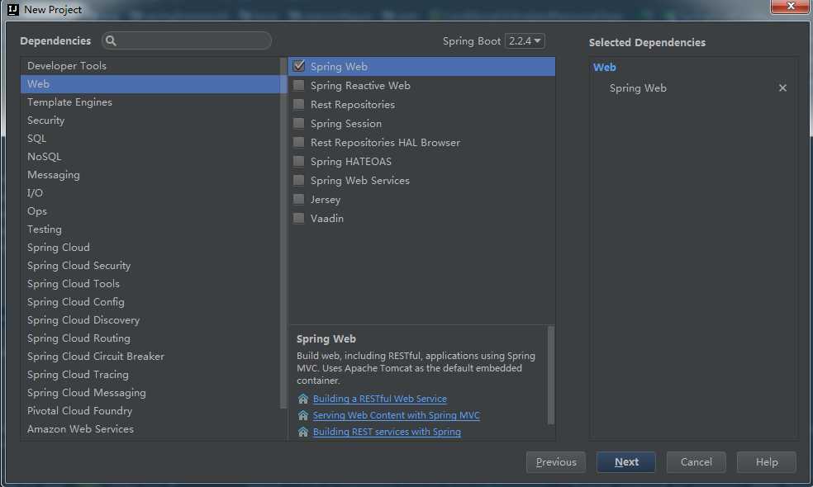Remove Spring Web from selected dependencies
The height and width of the screenshot is (487, 813).
point(782,88)
